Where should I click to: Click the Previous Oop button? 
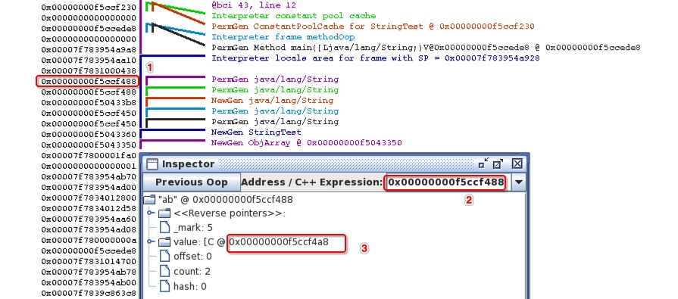(191, 182)
